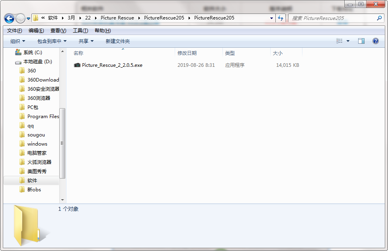Click the 应用程序 type cell
Screen dimensions: 388x251
point(234,65)
